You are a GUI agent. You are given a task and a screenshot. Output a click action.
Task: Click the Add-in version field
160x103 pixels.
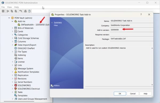point(131,30)
